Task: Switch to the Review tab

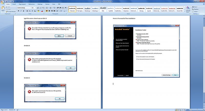Action: click(47, 4)
